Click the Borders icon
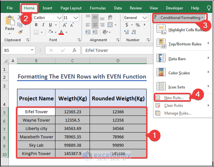The width and height of the screenshot is (214, 167). pos(36,32)
